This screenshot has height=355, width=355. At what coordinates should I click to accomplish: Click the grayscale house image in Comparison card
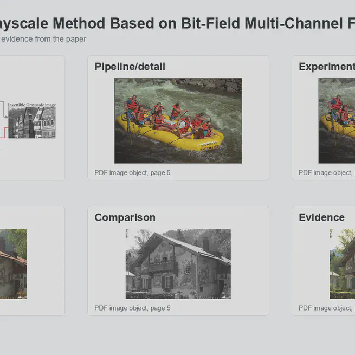pyautogui.click(x=178, y=264)
